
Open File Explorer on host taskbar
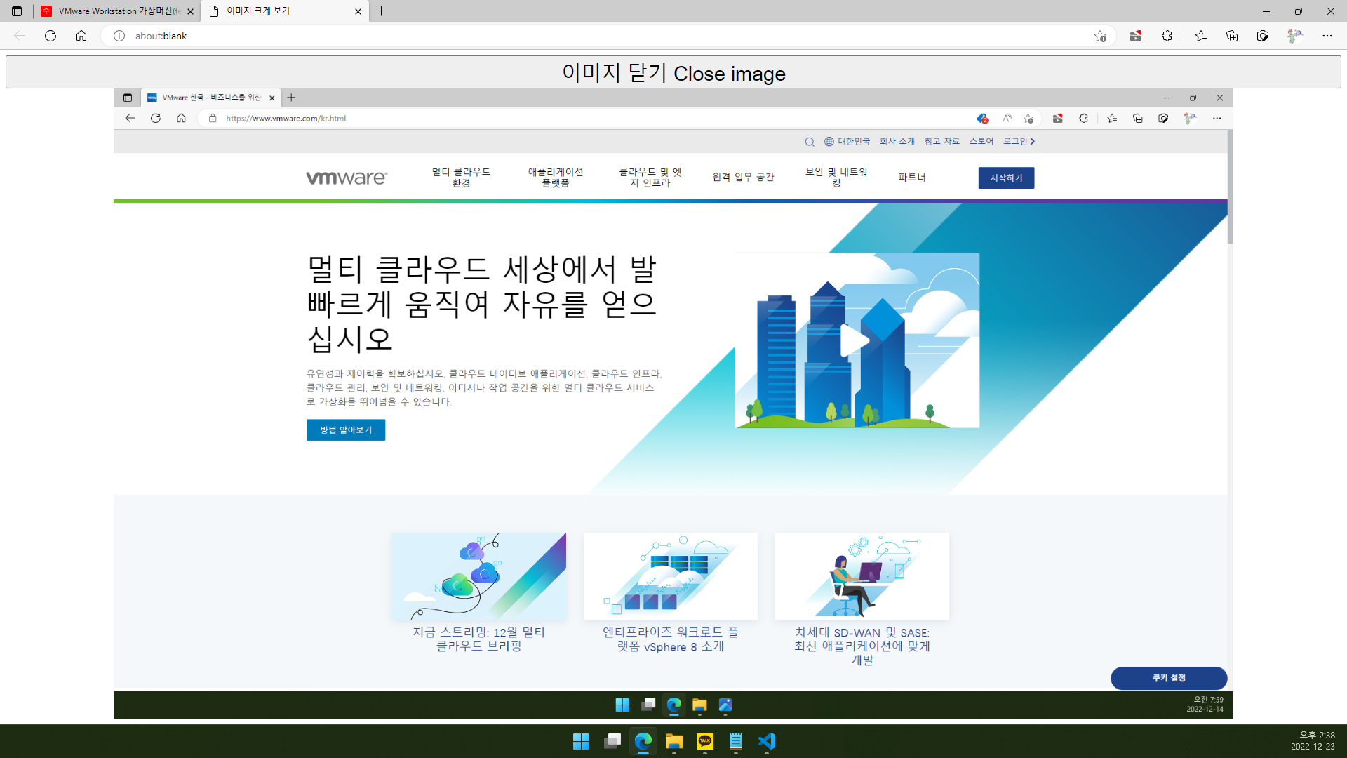[x=674, y=741]
